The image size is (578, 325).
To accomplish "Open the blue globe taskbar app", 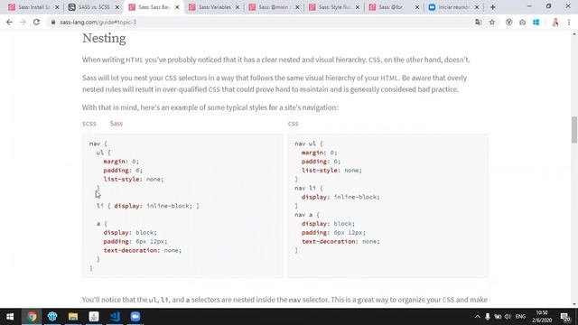I will (x=52, y=317).
